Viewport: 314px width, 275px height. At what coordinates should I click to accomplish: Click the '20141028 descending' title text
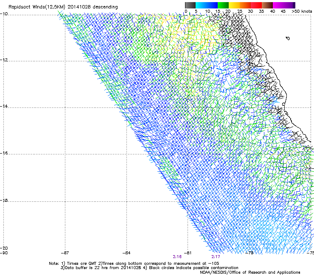[93, 7]
